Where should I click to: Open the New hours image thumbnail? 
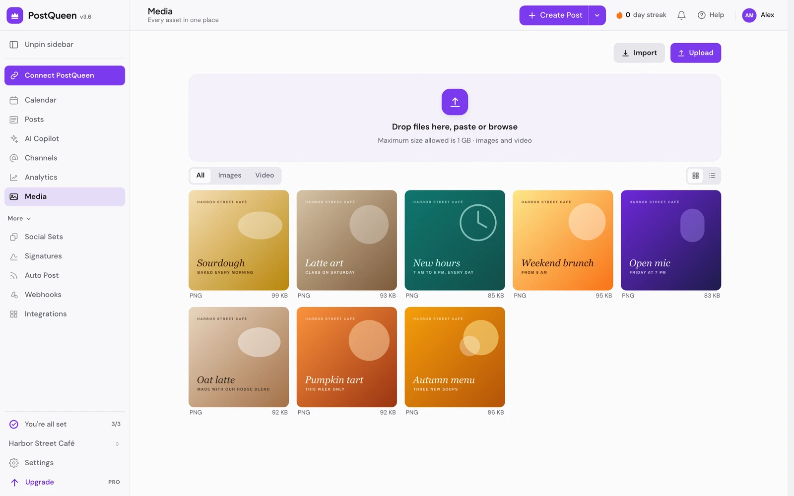click(455, 240)
